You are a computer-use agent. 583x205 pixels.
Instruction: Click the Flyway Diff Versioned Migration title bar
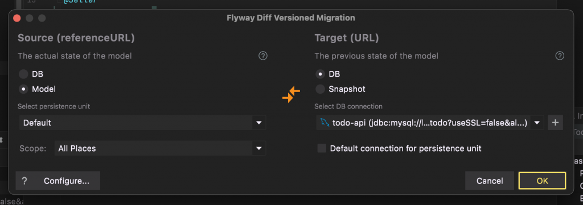tap(291, 18)
